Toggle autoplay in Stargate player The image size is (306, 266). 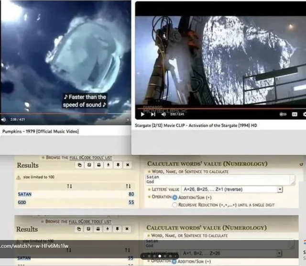point(283,114)
